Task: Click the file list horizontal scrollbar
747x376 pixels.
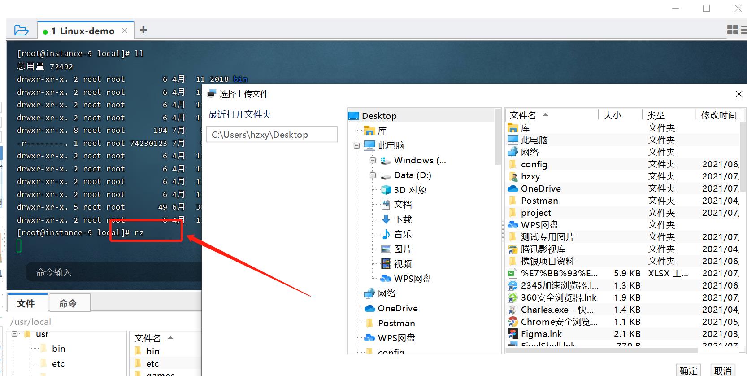Action: pyautogui.click(x=602, y=350)
